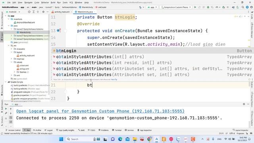The height and width of the screenshot is (143, 254).
Task: Open Run panel settings gear
Action: [244, 104]
